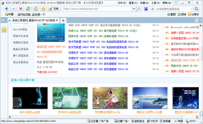
Task: Click the trash closed-tabs icon
Action: (x=197, y=20)
